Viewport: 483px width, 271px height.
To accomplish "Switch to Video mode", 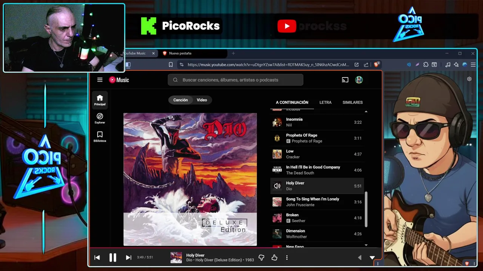I will 202,100.
